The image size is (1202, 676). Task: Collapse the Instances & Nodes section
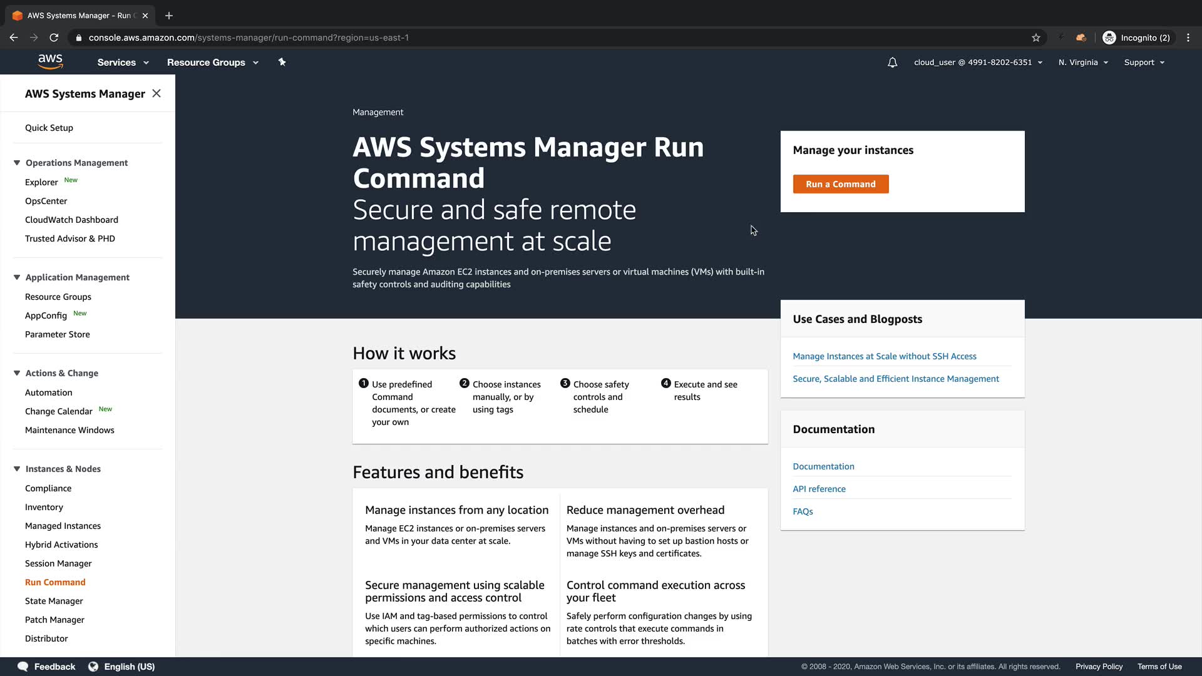[17, 469]
